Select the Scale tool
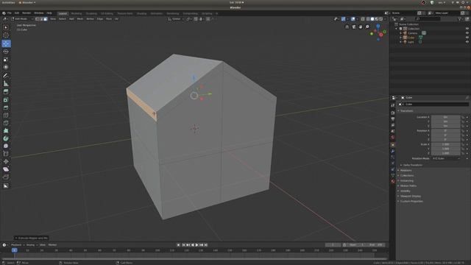 6,60
